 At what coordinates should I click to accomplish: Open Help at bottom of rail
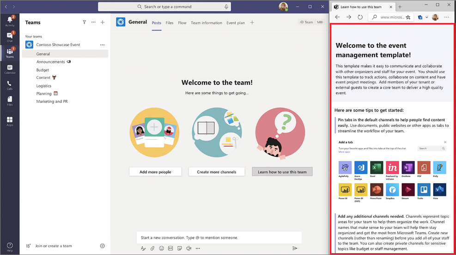point(10,247)
